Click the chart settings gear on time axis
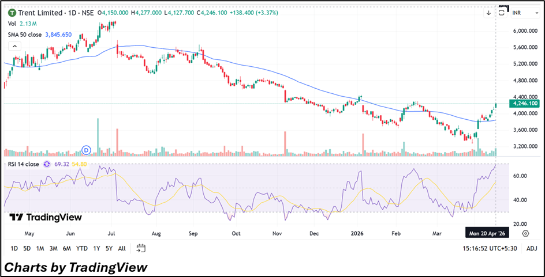This screenshot has height=277, width=545. [x=525, y=233]
